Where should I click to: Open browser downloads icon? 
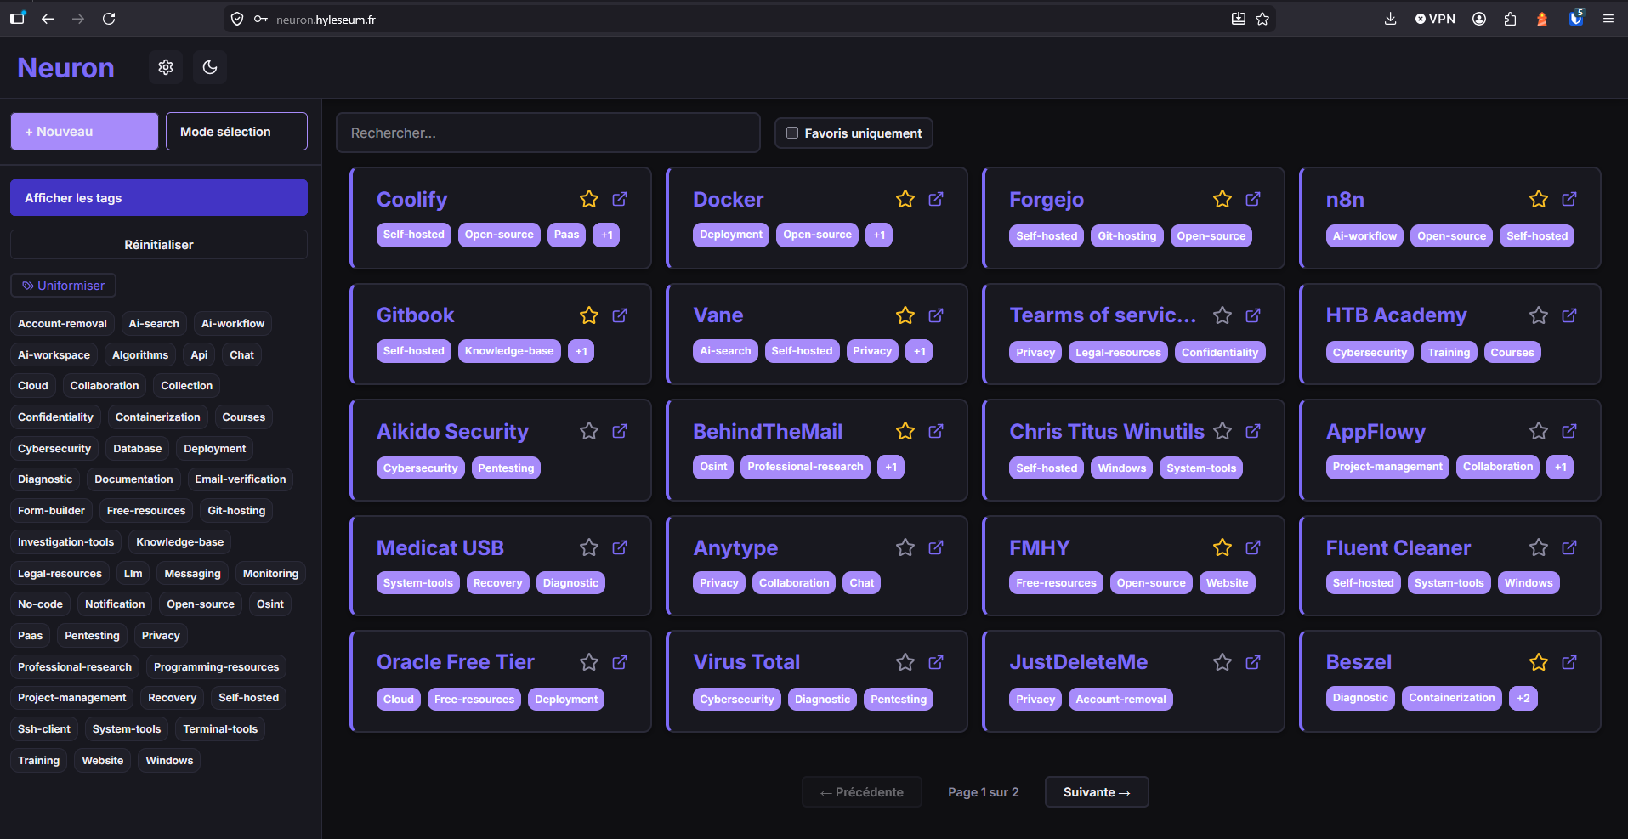1391,19
